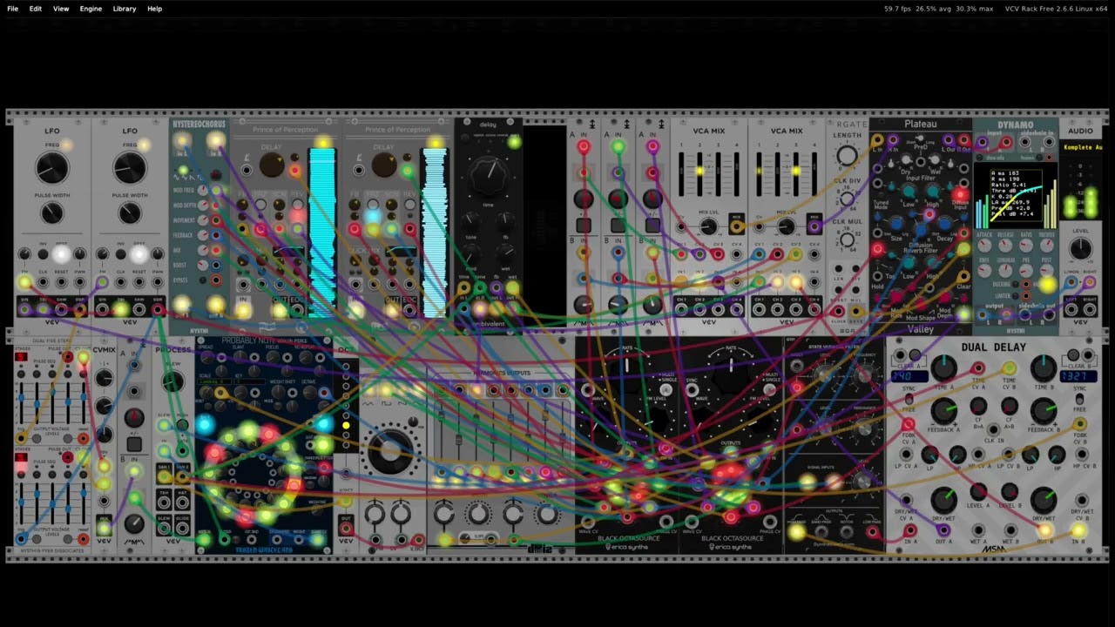The width and height of the screenshot is (1115, 627).
Task: Click Dual Delay CLEAR B button
Action: 1075,355
